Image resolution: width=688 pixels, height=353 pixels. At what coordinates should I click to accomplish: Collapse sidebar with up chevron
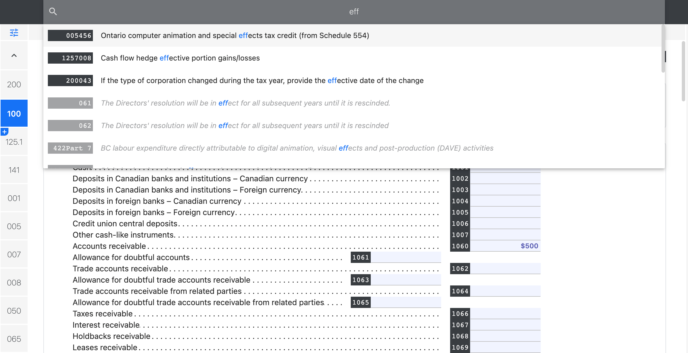[x=14, y=55]
